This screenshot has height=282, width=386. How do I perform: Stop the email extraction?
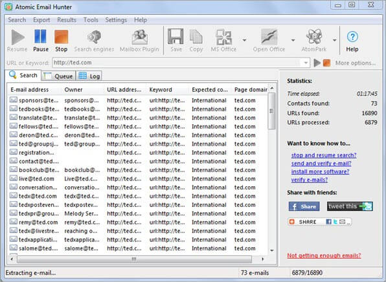click(x=61, y=41)
